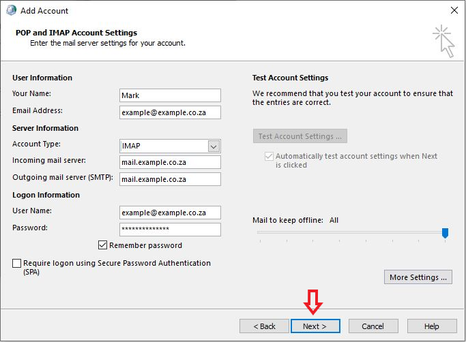Screen dimensions: 466x342
Task: Click the Your Name field containing Mark
Action: tap(170, 95)
